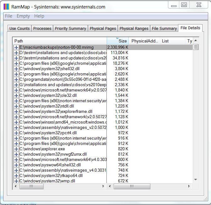Sort by the List column header
This screenshot has width=211, height=205.
click(173, 41)
